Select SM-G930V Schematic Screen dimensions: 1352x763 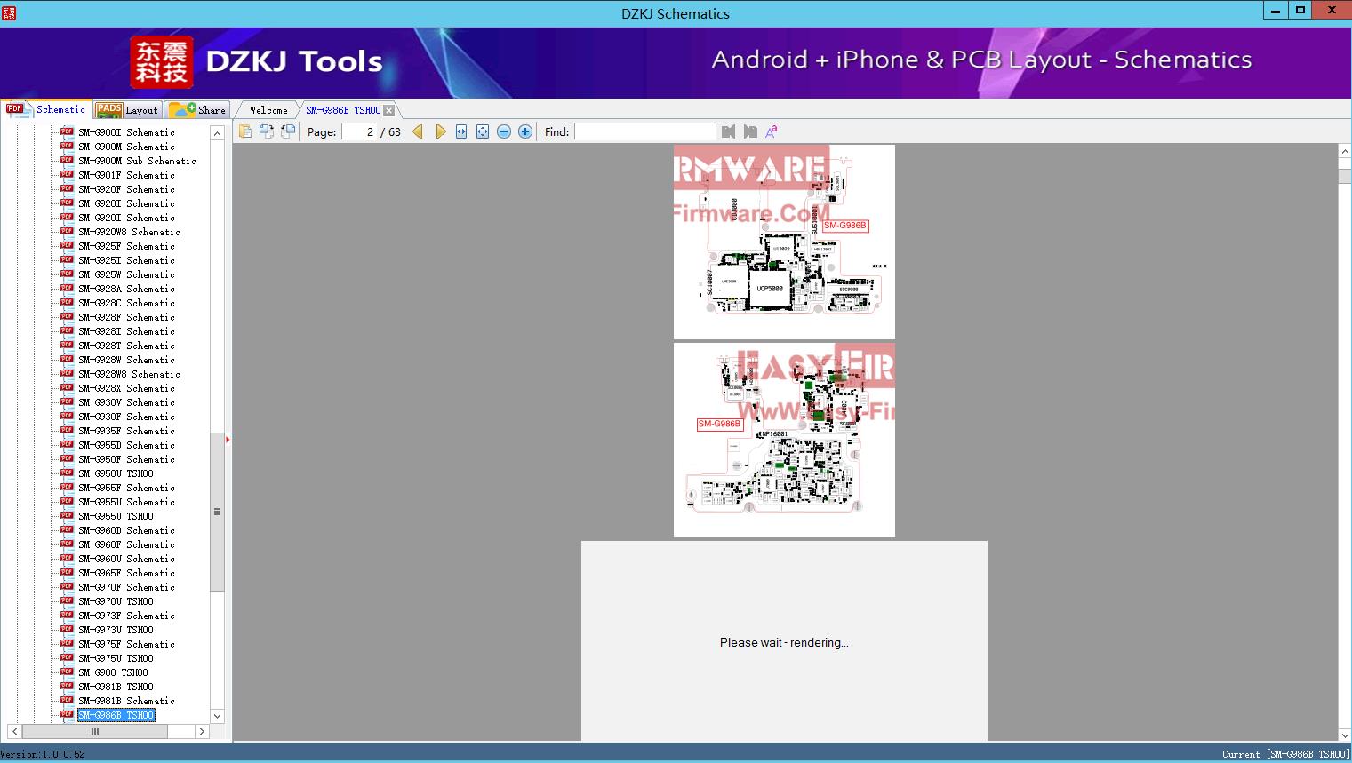tap(126, 402)
